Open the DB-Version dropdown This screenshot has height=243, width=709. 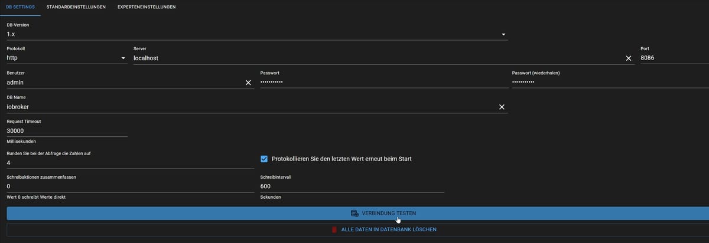click(257, 34)
